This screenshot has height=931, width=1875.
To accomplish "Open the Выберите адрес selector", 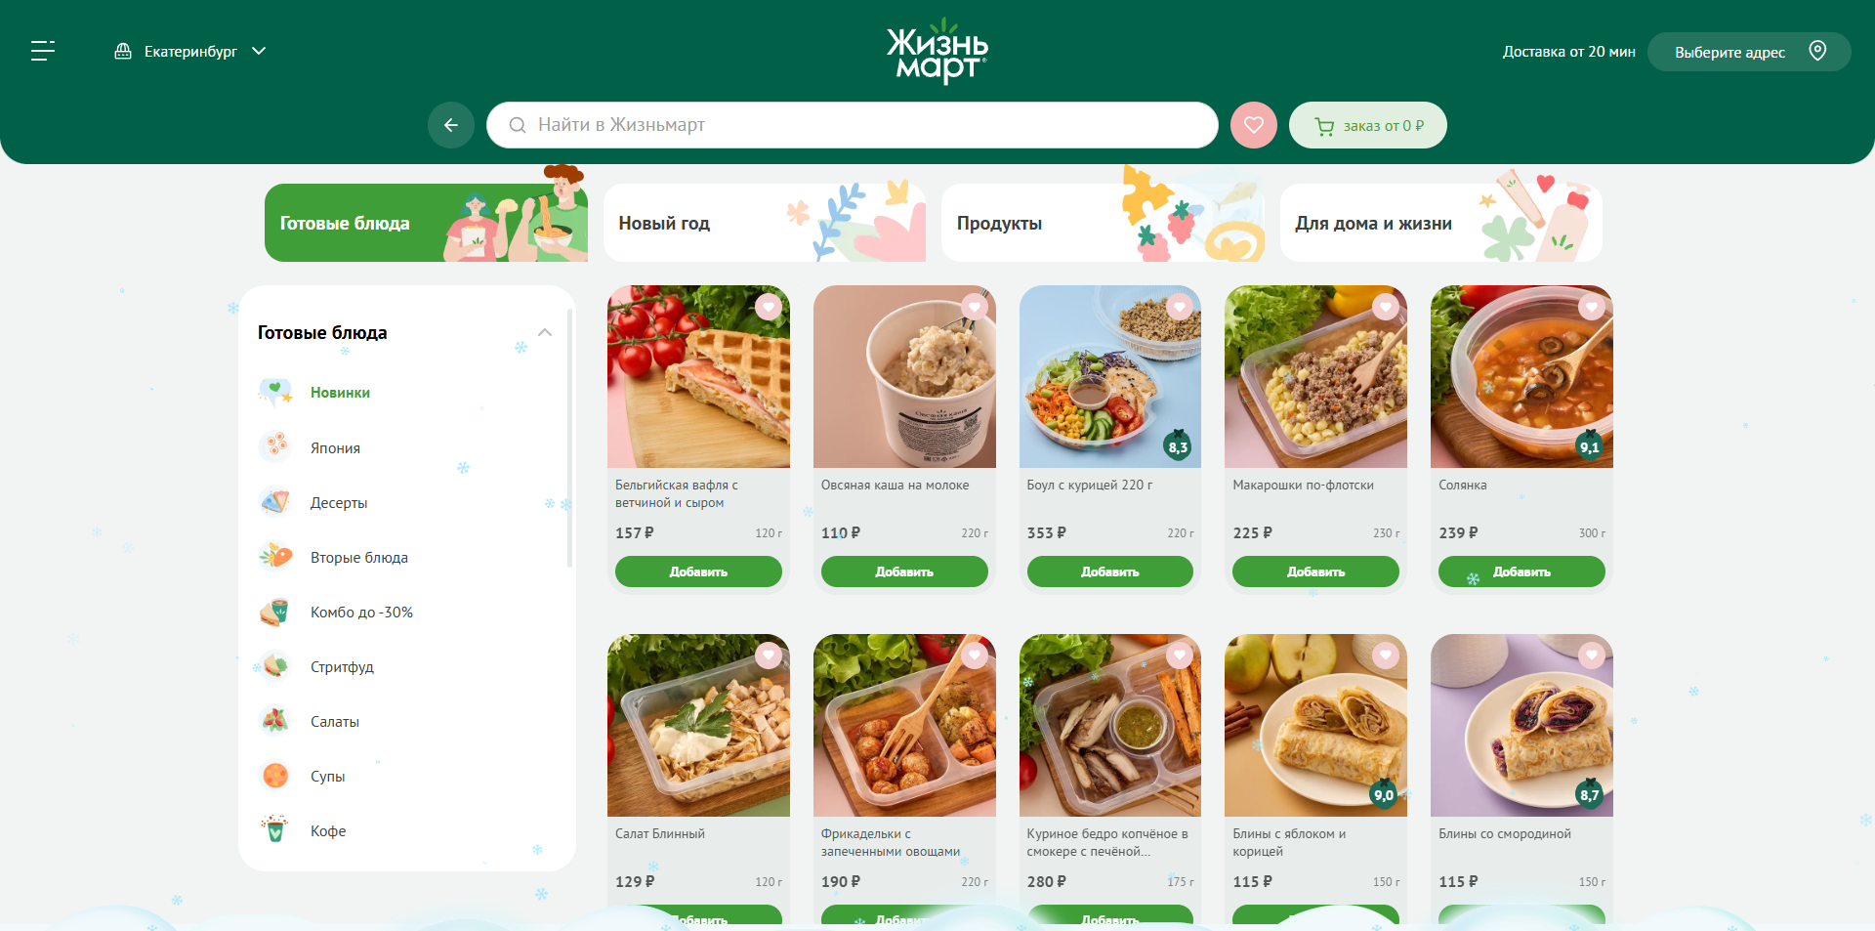I will point(1749,52).
